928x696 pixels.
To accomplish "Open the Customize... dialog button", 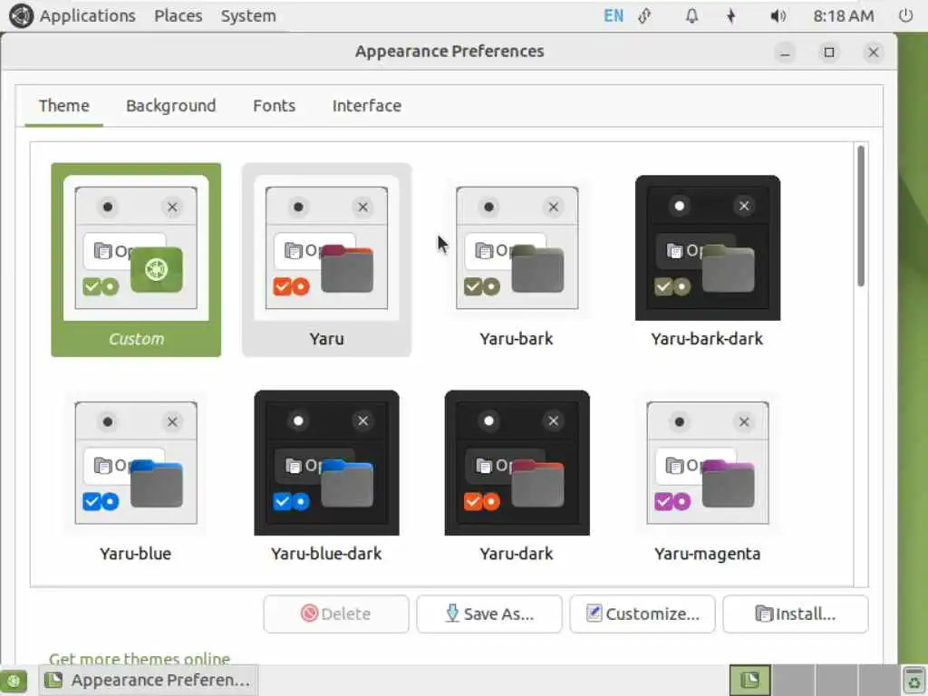I will (643, 614).
